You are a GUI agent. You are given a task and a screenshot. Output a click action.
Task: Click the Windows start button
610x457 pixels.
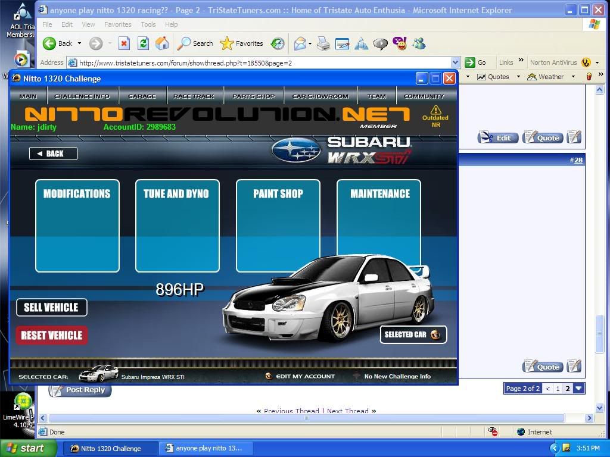point(27,448)
